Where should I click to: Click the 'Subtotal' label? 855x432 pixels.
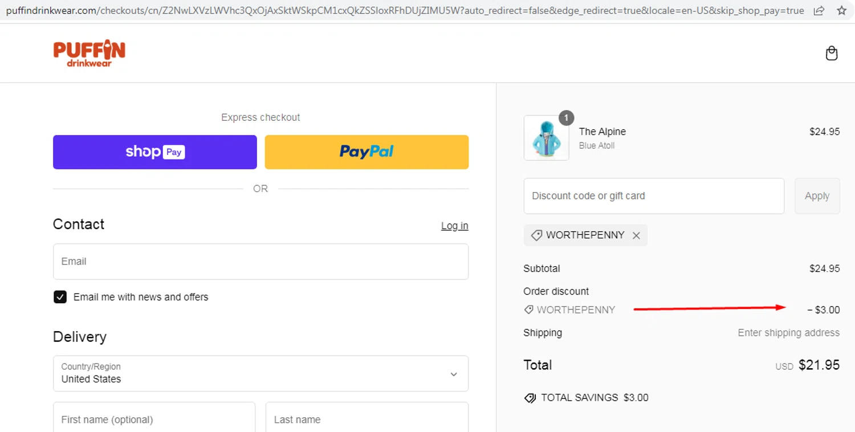click(x=541, y=268)
